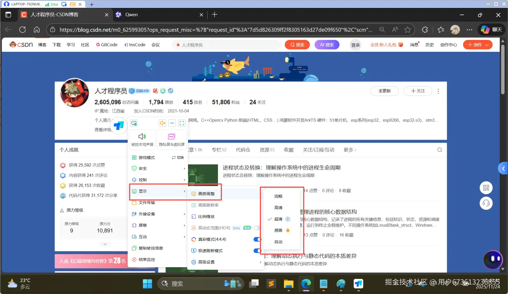The width and height of the screenshot is (508, 294).
Task: Switch to the Qwen browser tab
Action: pos(159,15)
